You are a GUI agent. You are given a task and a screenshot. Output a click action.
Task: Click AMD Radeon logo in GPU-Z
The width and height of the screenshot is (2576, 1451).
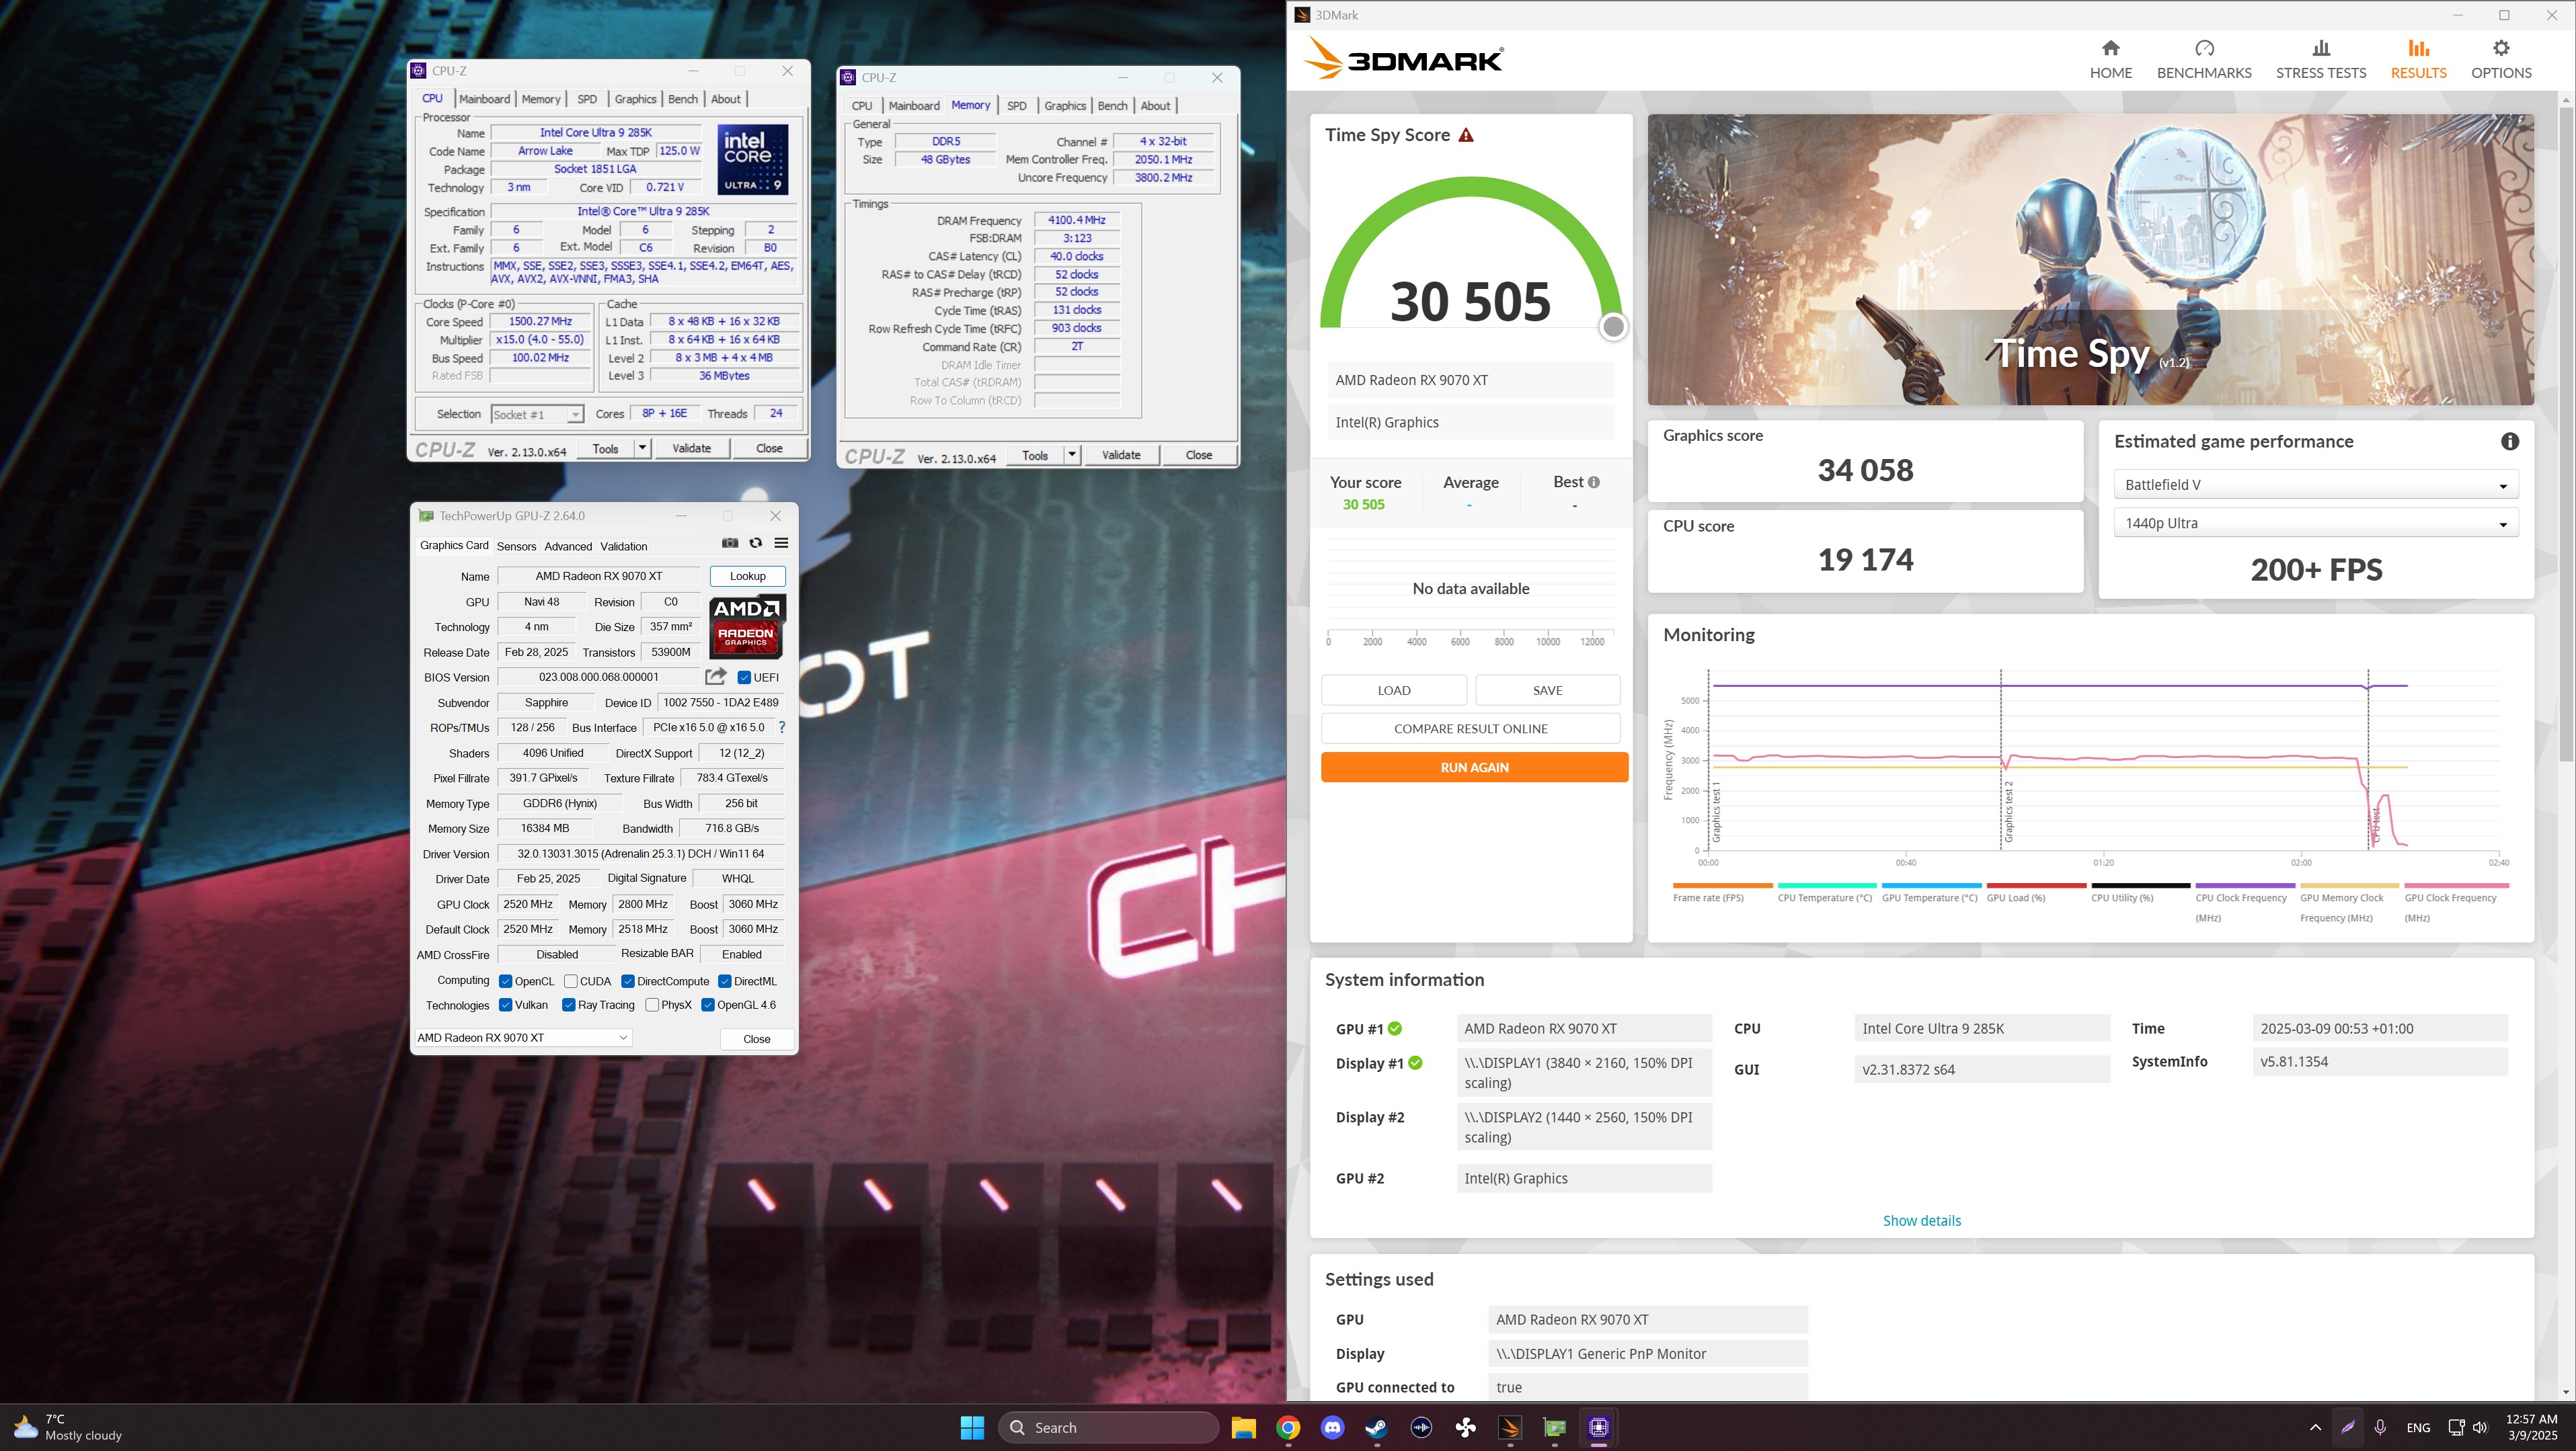(x=747, y=626)
